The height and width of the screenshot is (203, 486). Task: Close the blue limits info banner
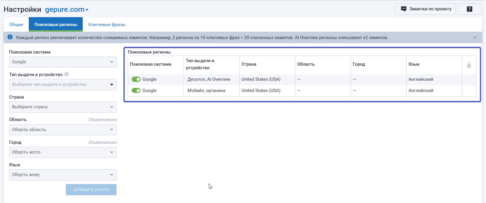475,38
